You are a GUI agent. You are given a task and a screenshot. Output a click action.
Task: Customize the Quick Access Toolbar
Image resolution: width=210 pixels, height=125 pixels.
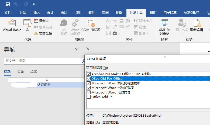pos(34,4)
